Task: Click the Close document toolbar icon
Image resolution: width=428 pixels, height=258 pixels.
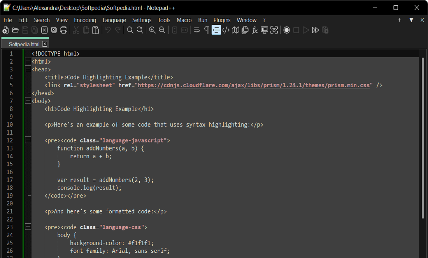Action: pos(44,30)
